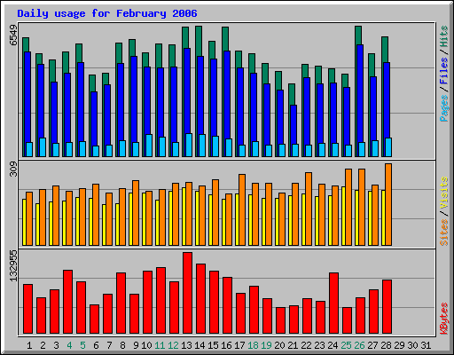454x355 pixels.
Task: Click day label '8' on the x-axis
Action: point(122,345)
